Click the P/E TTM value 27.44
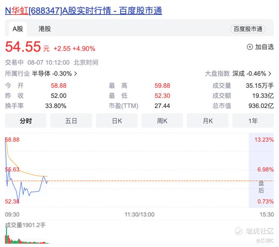Viewport: 279px width, 247px height. pos(162,106)
